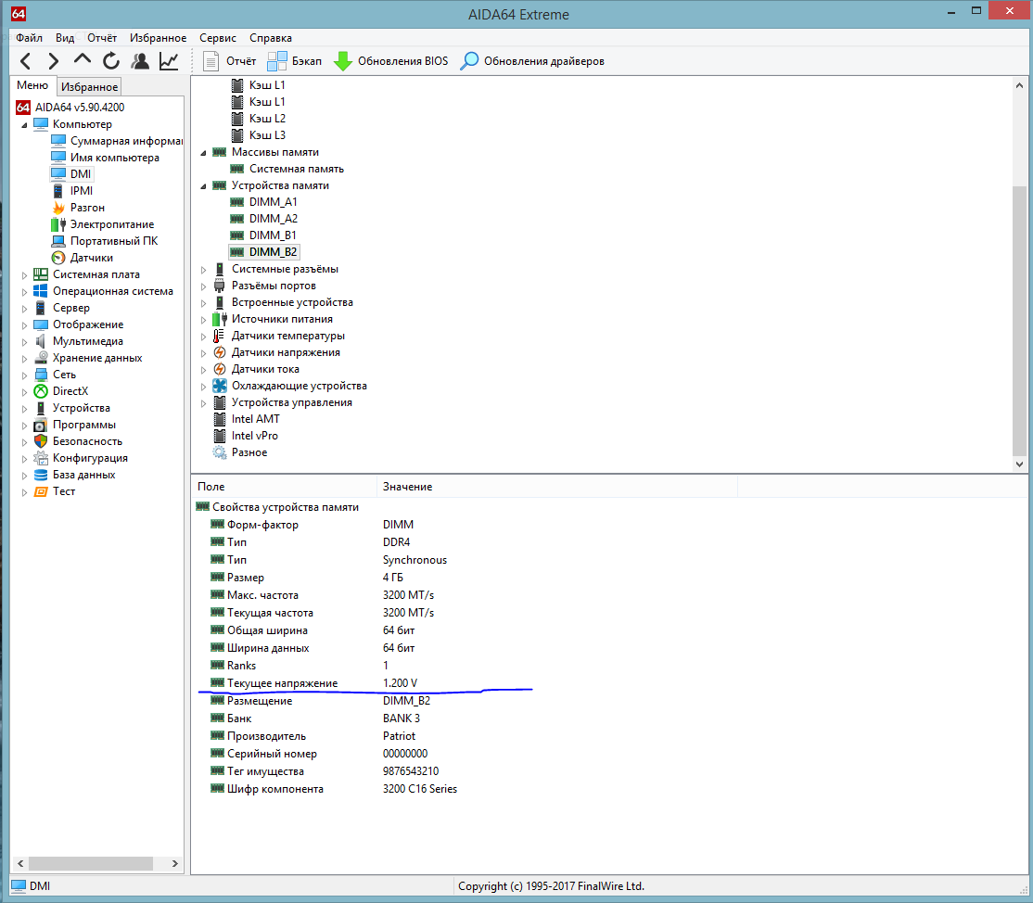1033x903 pixels.
Task: Click the Охлаждающие устройства fan icon
Action: coord(220,386)
